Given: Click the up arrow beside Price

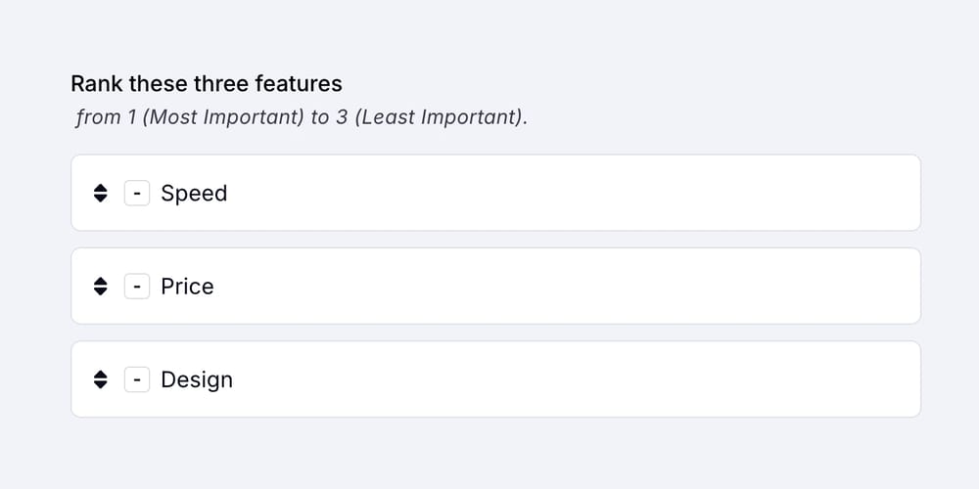Looking at the screenshot, I should point(100,282).
